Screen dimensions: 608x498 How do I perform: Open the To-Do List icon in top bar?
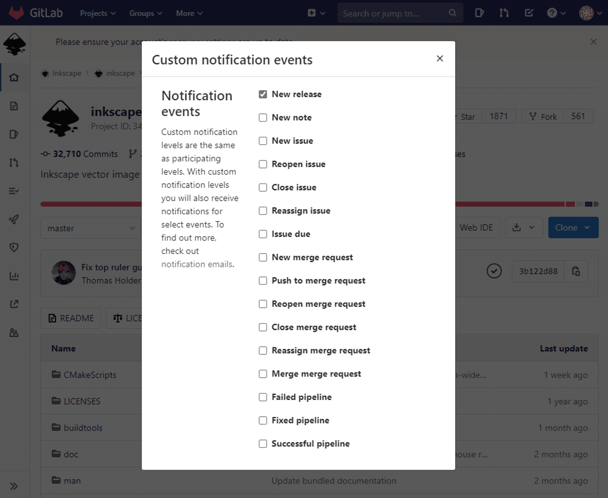click(529, 13)
